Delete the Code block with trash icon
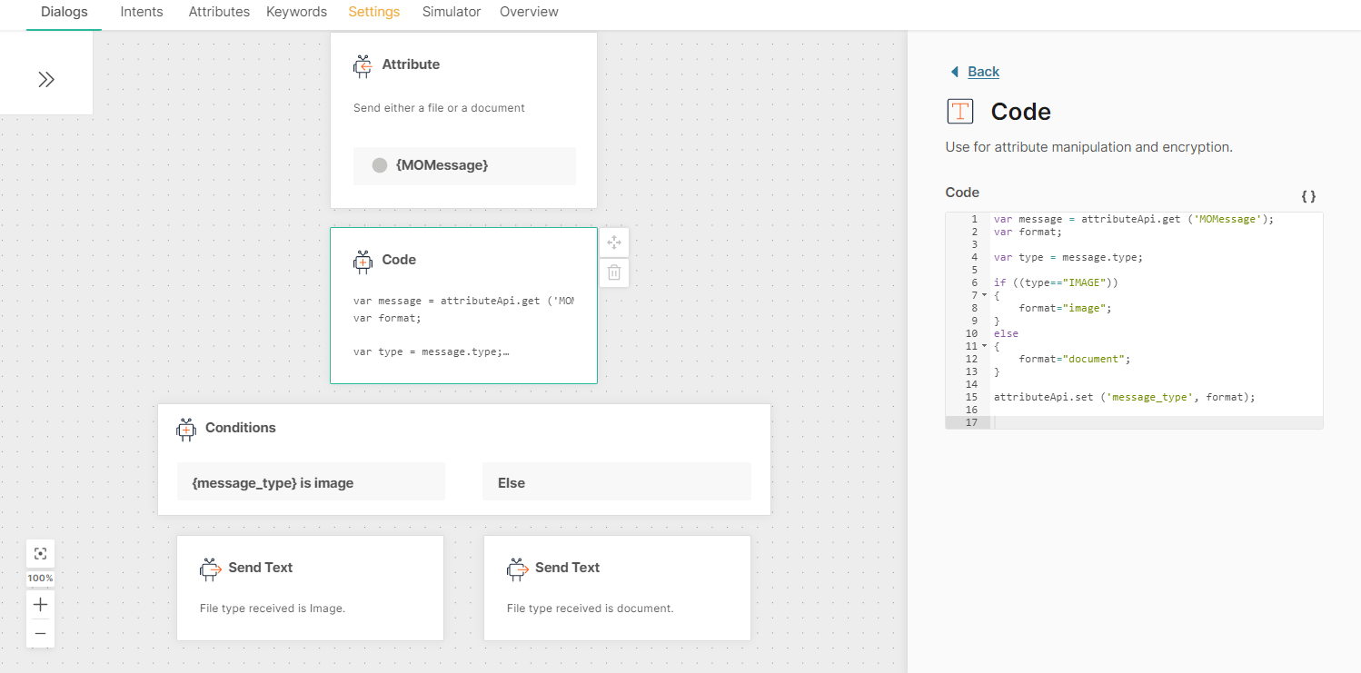Viewport: 1361px width, 673px height. coord(614,272)
